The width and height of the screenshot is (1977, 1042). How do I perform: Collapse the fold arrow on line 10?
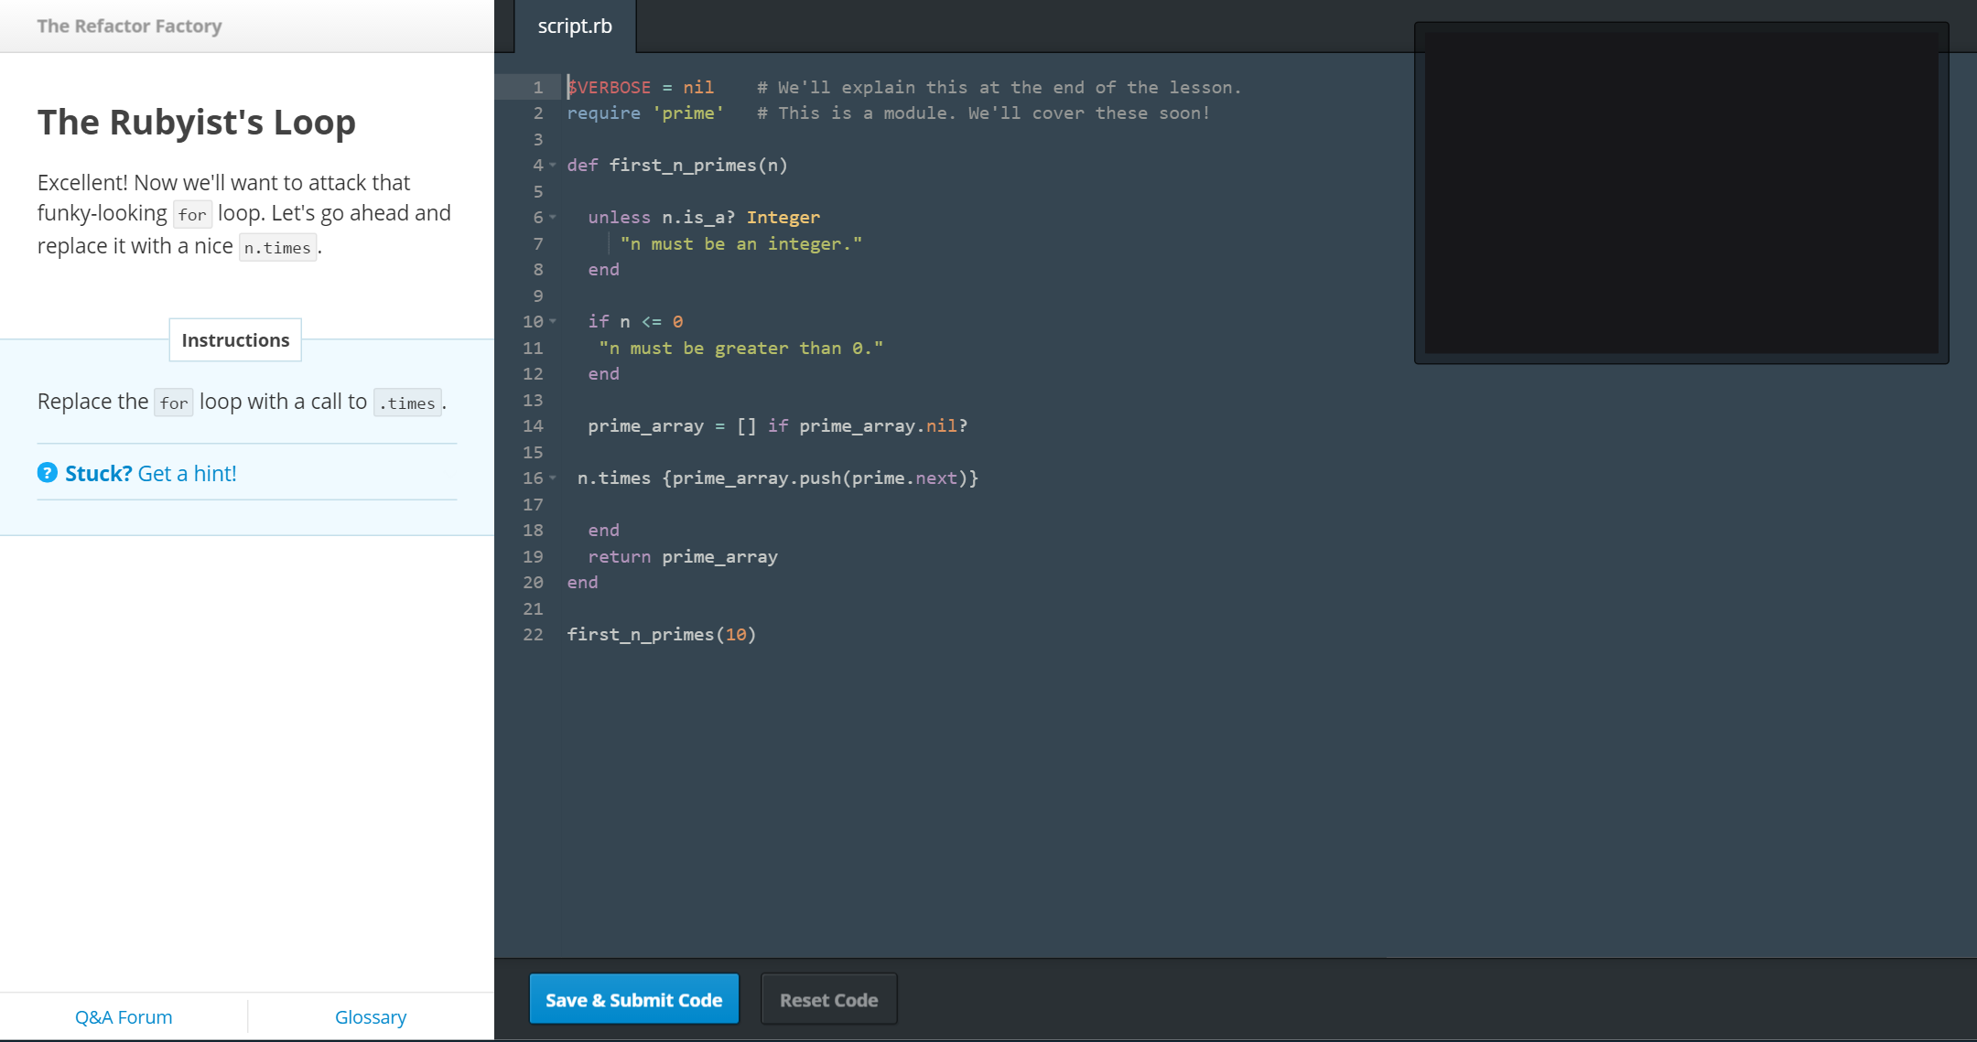coord(553,322)
